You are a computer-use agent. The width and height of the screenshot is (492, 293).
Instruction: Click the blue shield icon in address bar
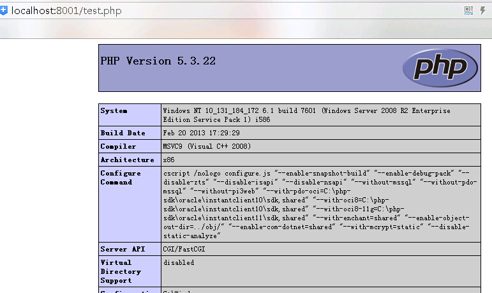click(x=3, y=10)
